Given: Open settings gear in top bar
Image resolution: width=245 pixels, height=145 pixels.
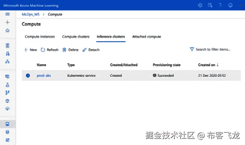Looking at the screenshot, I should point(200,5).
